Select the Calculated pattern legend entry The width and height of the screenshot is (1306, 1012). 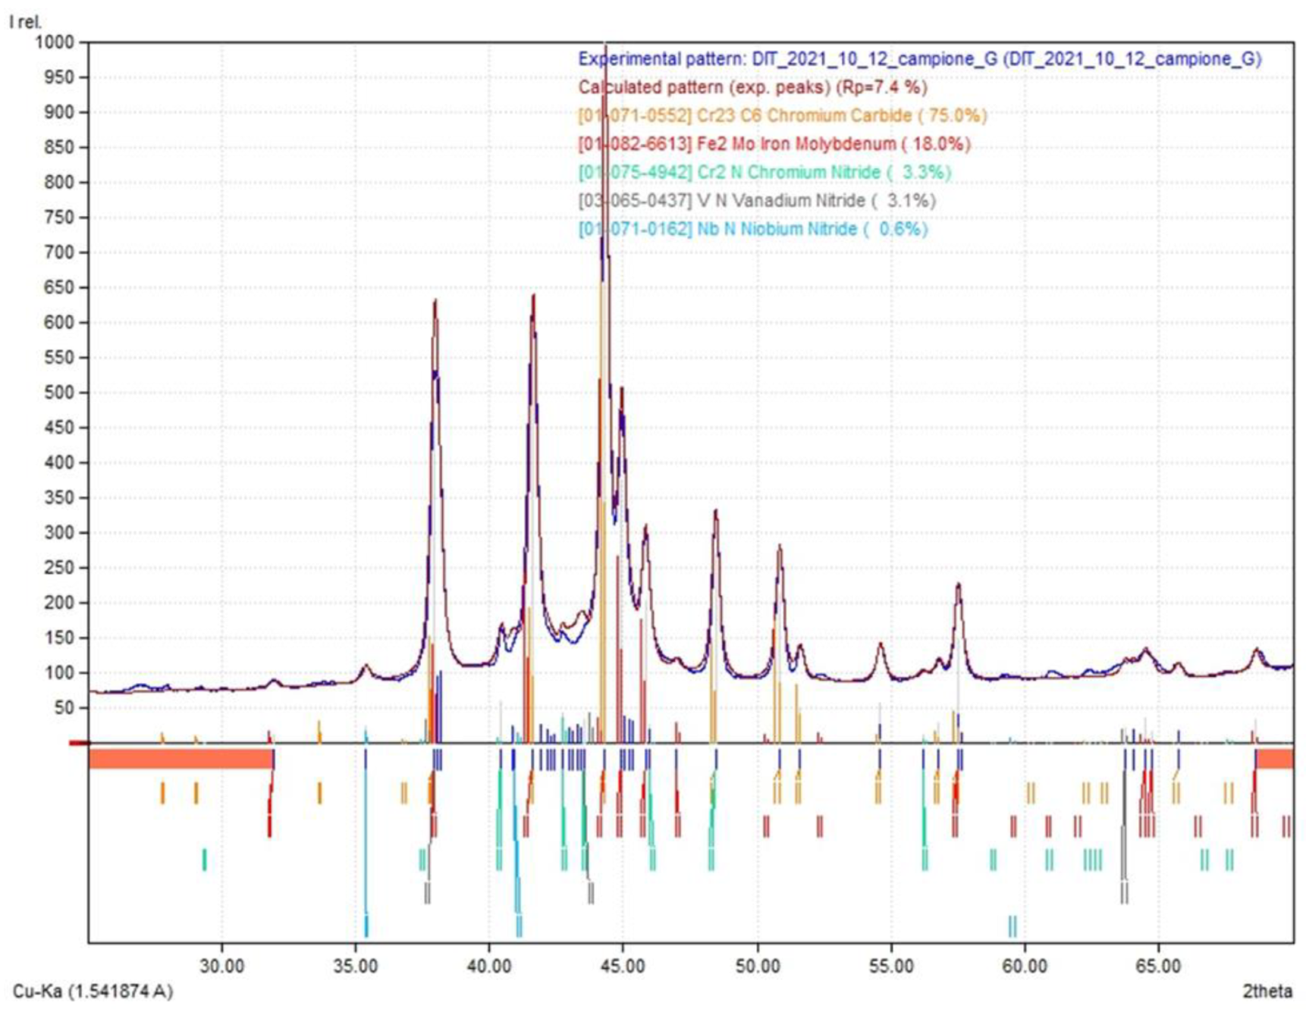752,87
